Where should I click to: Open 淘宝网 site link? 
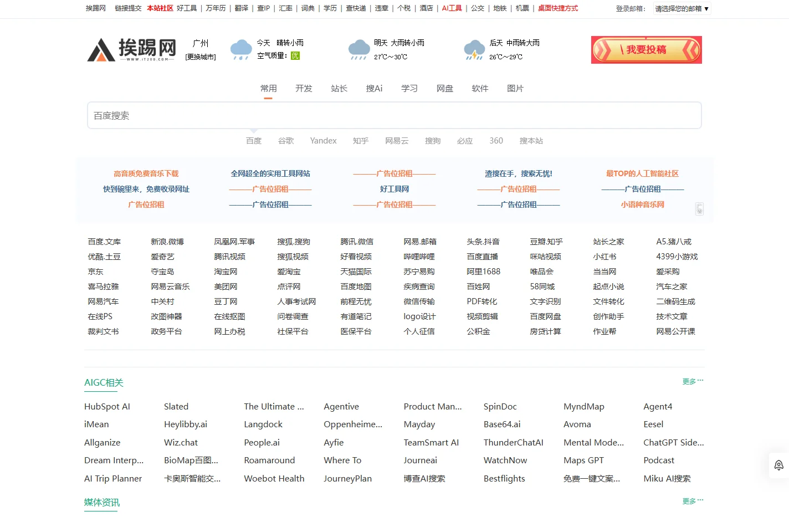pyautogui.click(x=226, y=272)
